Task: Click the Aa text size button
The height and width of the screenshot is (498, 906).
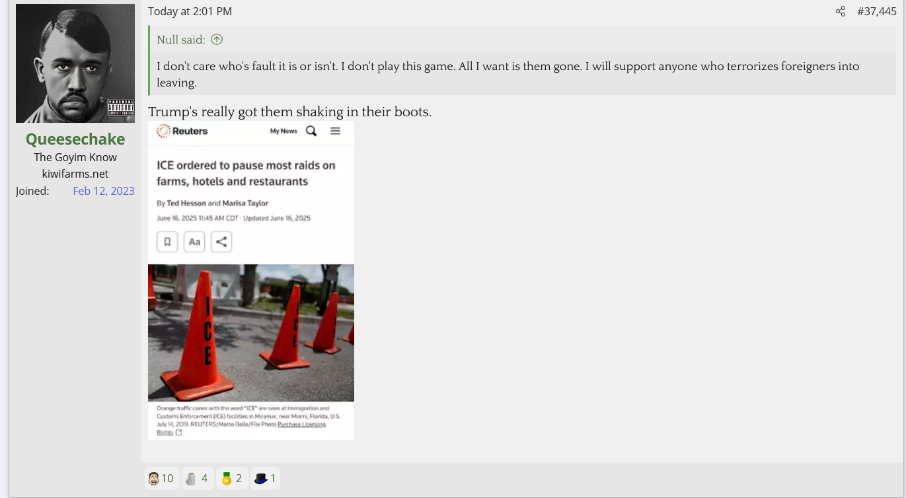Action: 194,242
